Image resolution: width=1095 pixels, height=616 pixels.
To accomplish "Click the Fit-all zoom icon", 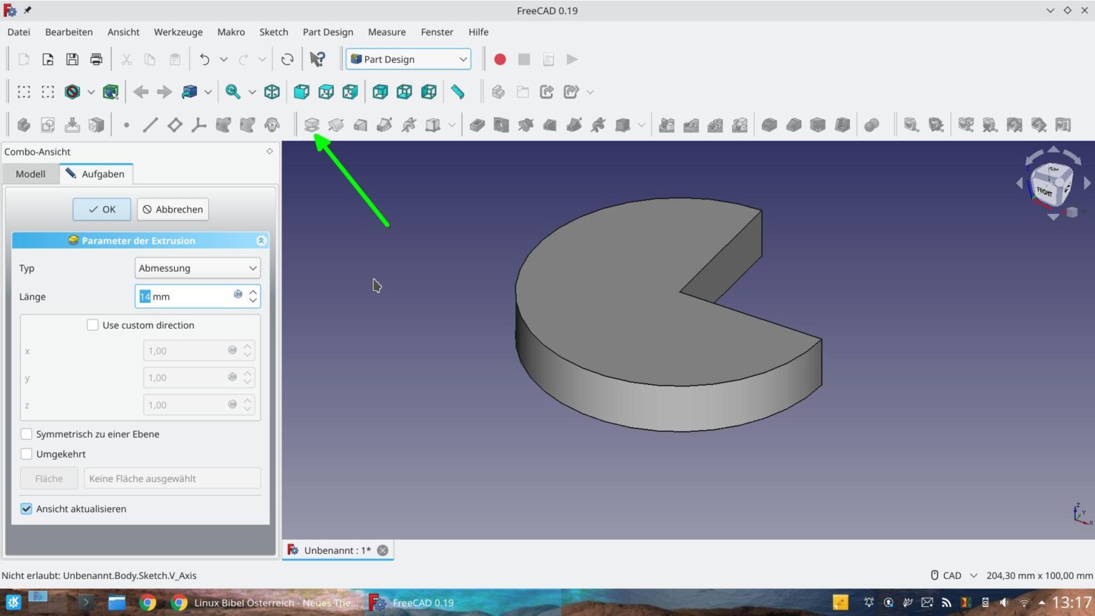I will pyautogui.click(x=232, y=91).
